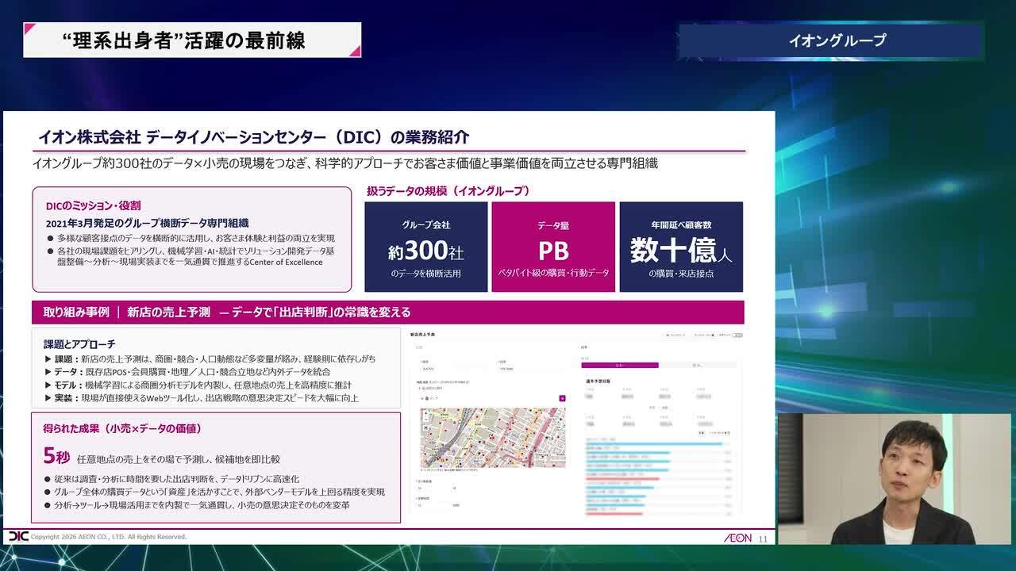Toggle the switch at top right of tool
This screenshot has height=571, width=1016.
(x=738, y=335)
